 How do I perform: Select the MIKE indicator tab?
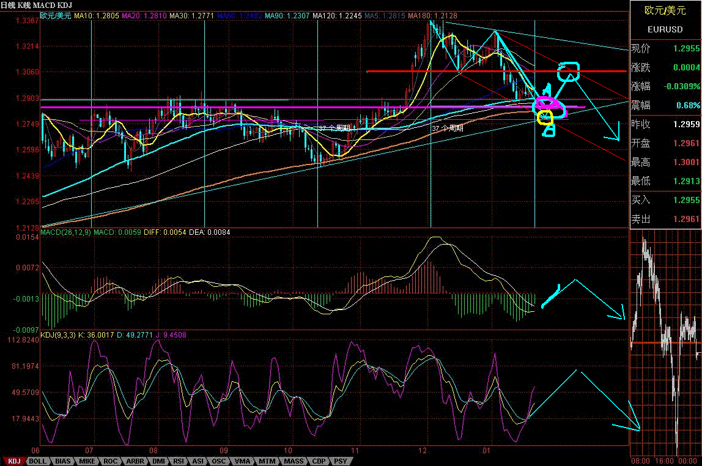pyautogui.click(x=87, y=461)
